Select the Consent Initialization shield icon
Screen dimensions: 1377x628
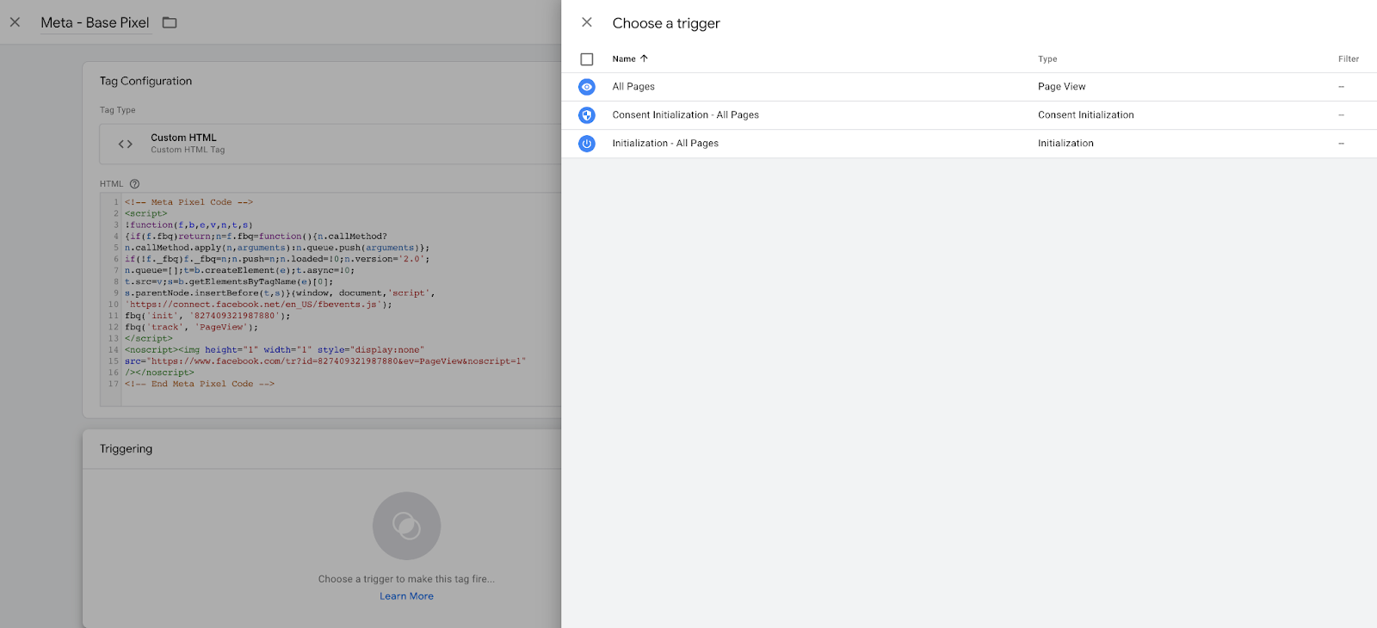[587, 115]
